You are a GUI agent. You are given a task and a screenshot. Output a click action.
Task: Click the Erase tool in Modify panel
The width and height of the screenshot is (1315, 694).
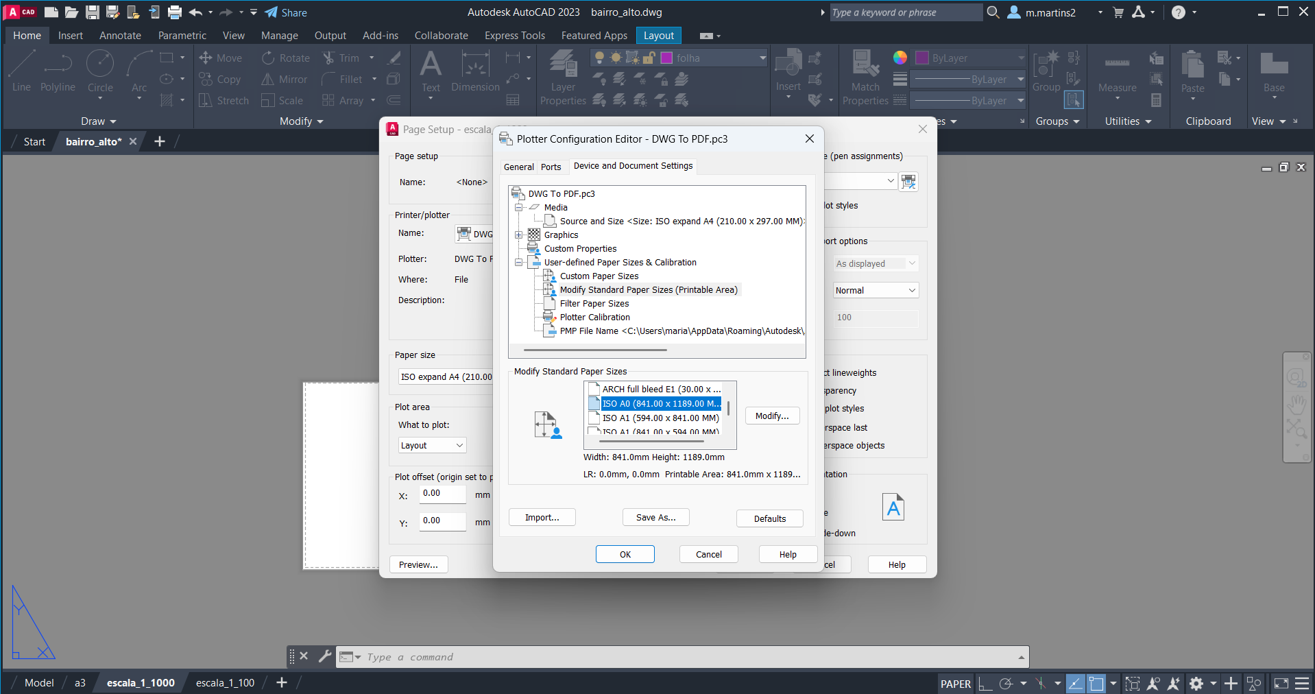(x=394, y=58)
